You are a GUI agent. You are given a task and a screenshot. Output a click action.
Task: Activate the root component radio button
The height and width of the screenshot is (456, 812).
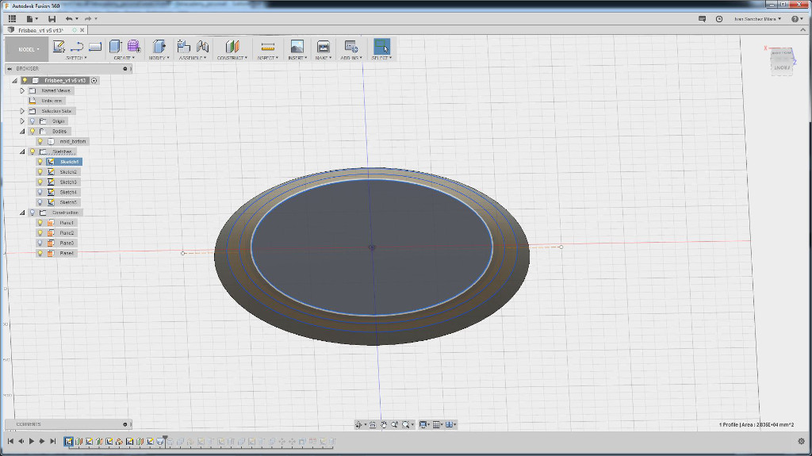pos(94,80)
